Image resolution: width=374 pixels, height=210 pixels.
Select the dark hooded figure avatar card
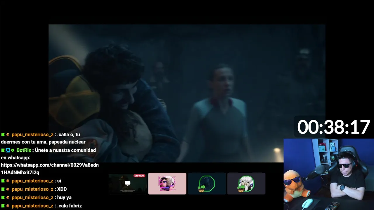pos(207,183)
